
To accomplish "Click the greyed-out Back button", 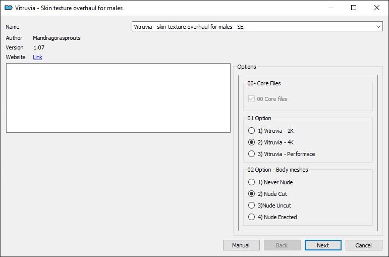I will (282, 245).
